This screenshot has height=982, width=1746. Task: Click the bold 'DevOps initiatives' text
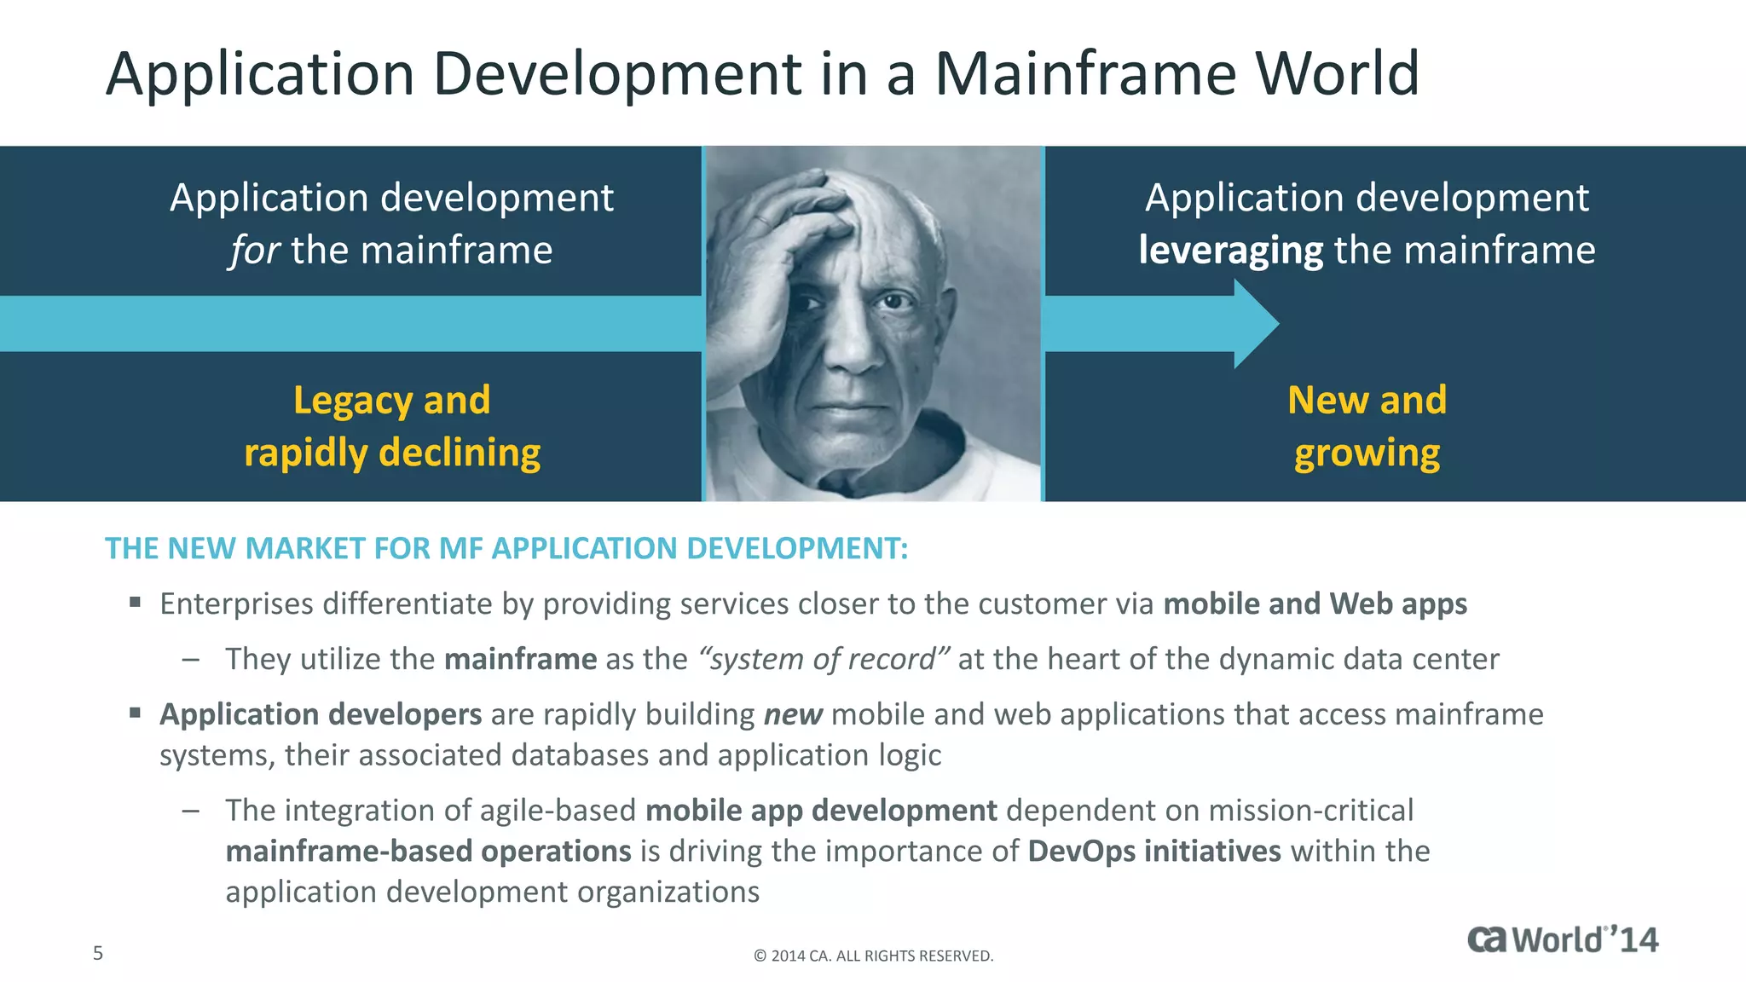coord(1153,851)
